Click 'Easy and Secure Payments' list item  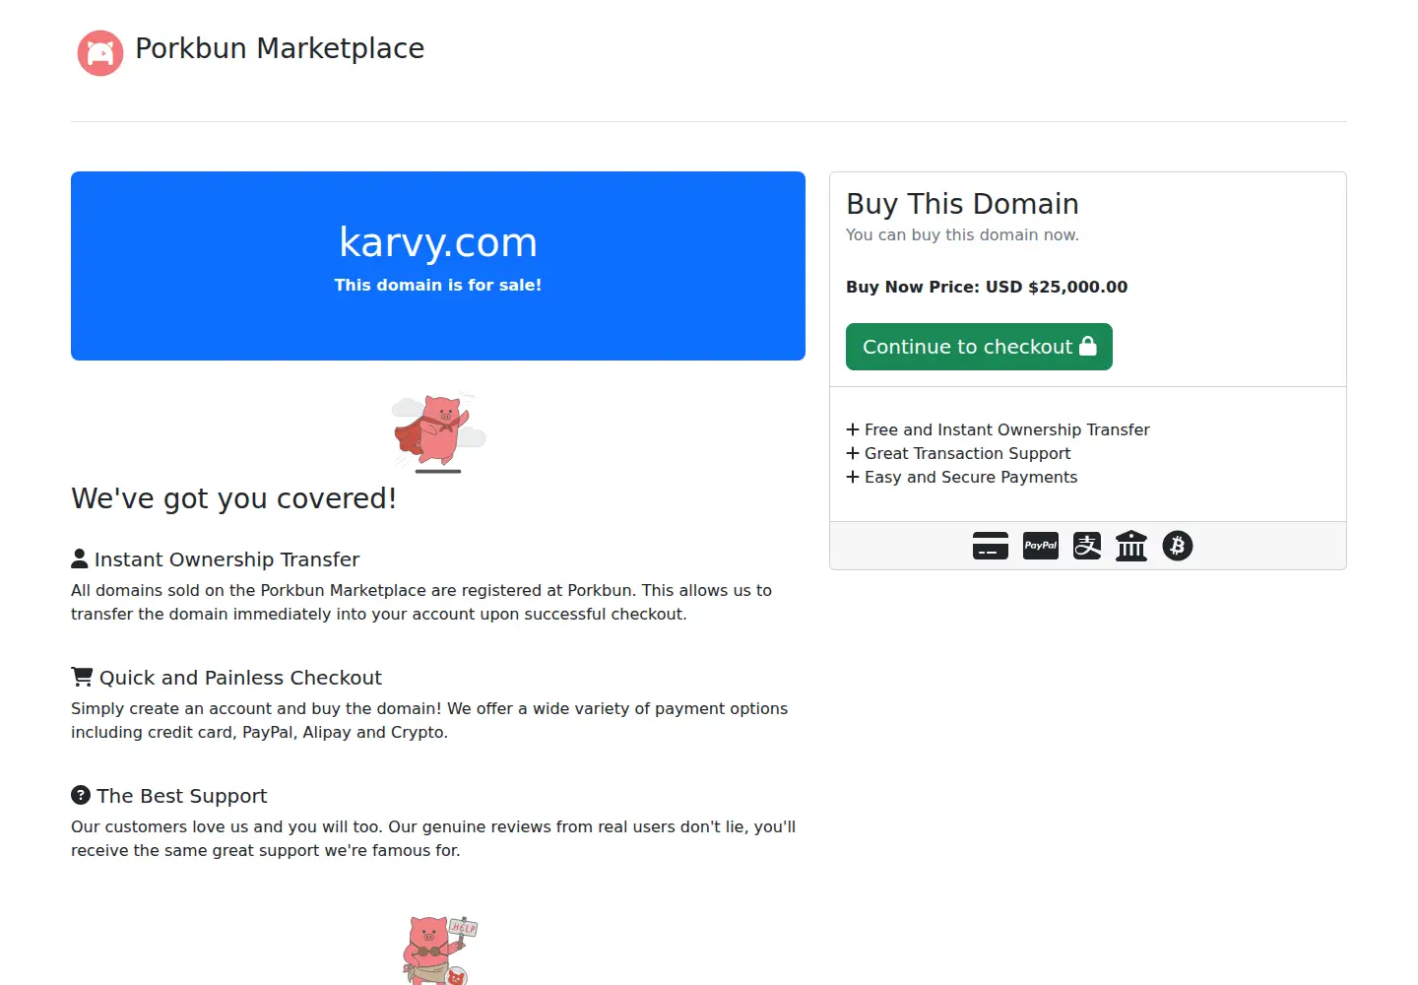tap(971, 477)
